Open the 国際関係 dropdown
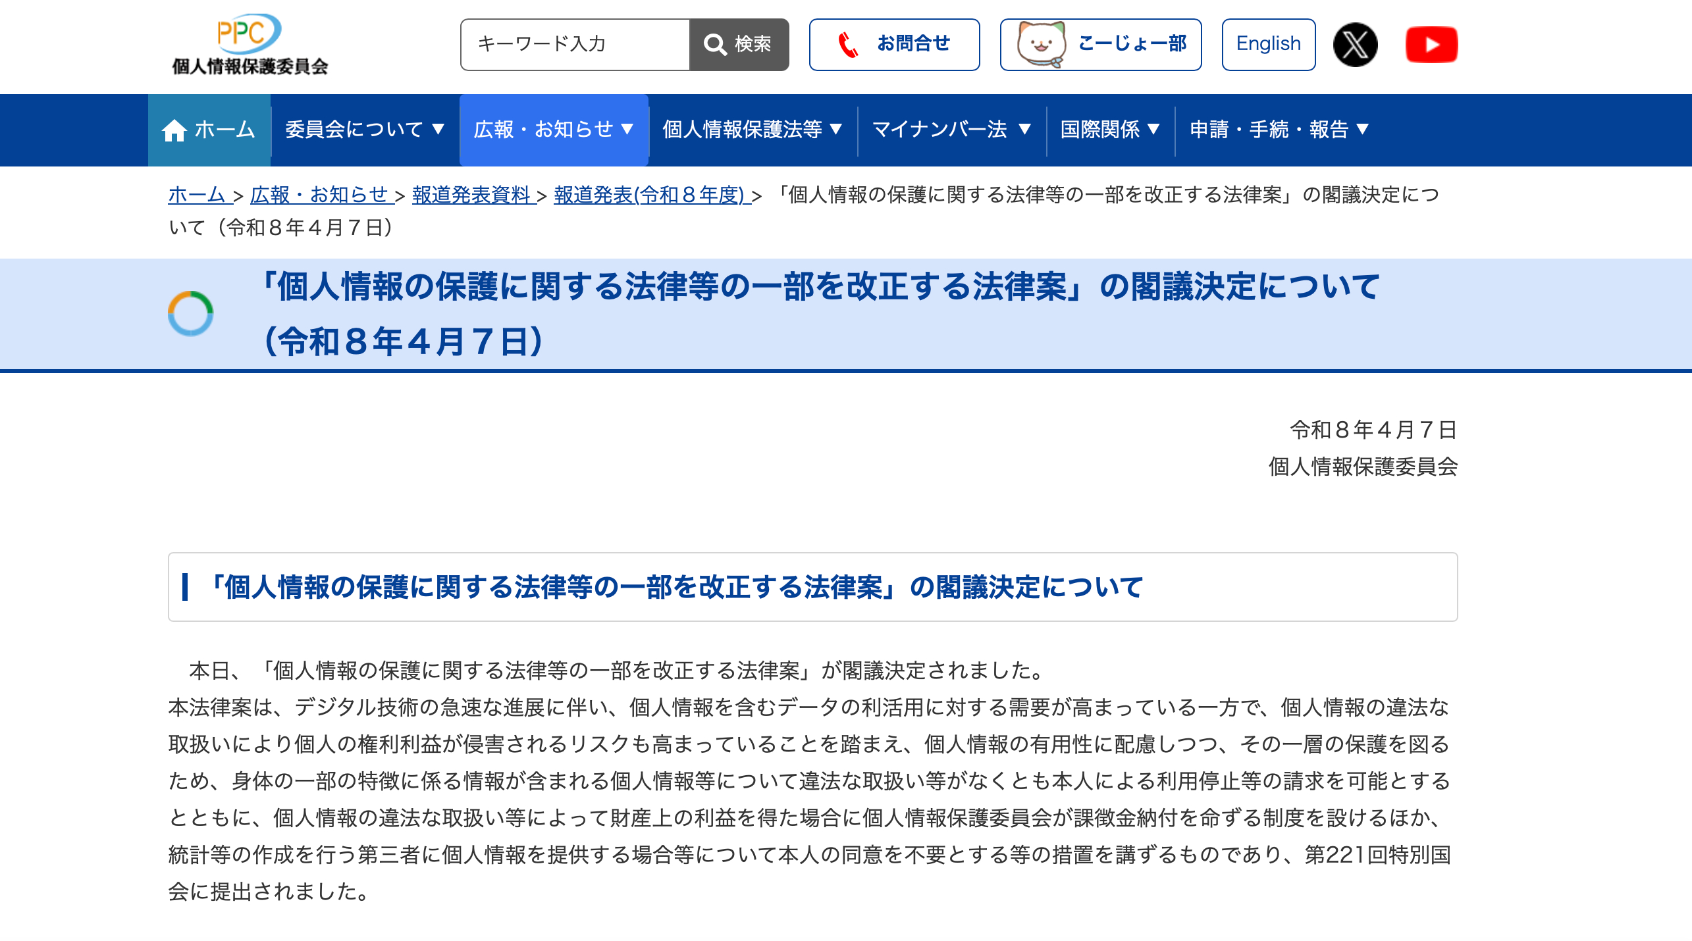 [x=1110, y=130]
